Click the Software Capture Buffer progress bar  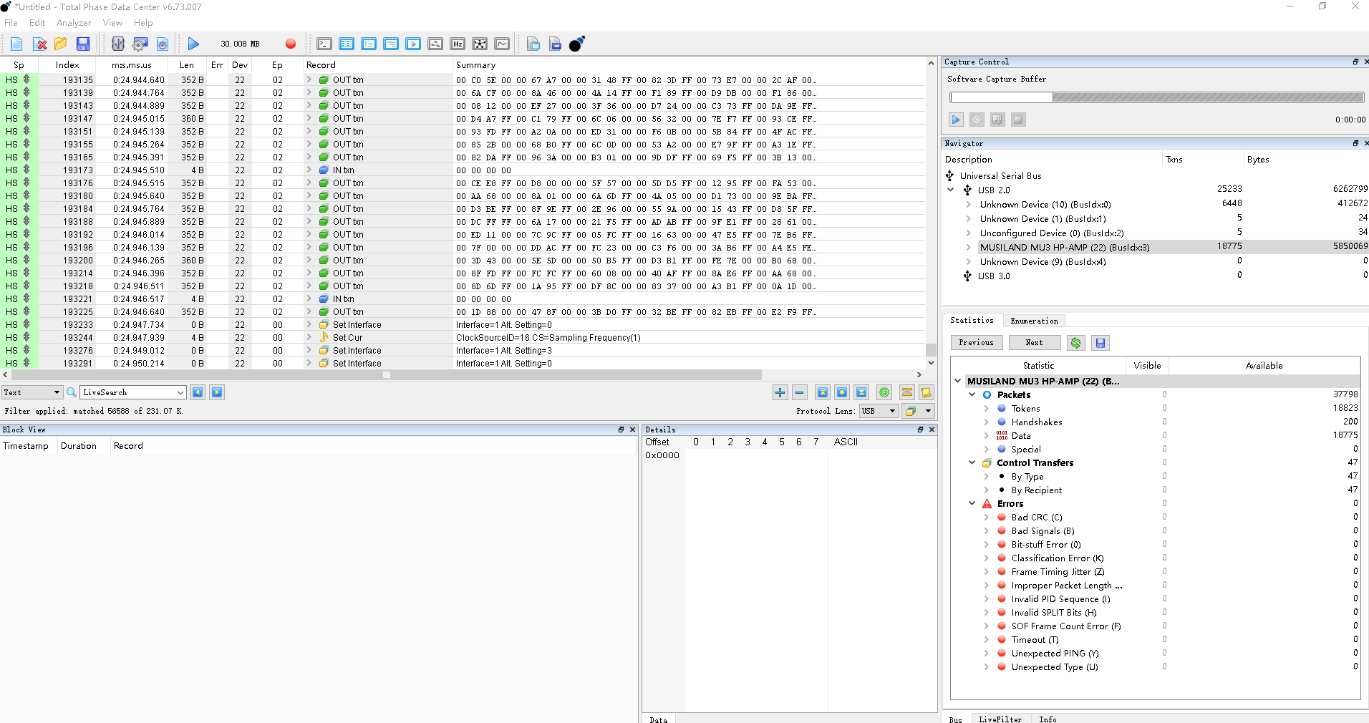[x=1156, y=97]
